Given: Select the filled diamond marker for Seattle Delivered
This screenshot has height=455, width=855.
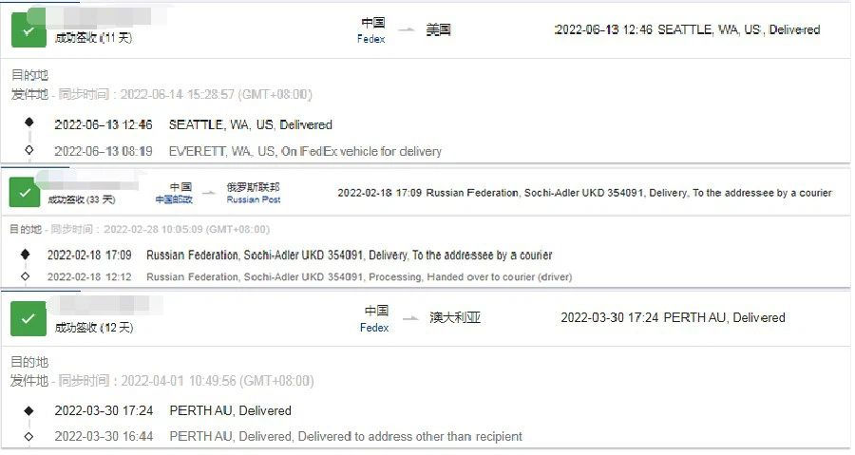Looking at the screenshot, I should tap(28, 123).
